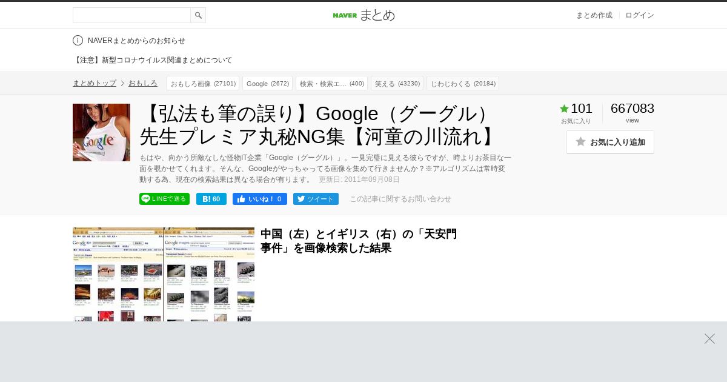Click the green favorite star icon

[564, 109]
